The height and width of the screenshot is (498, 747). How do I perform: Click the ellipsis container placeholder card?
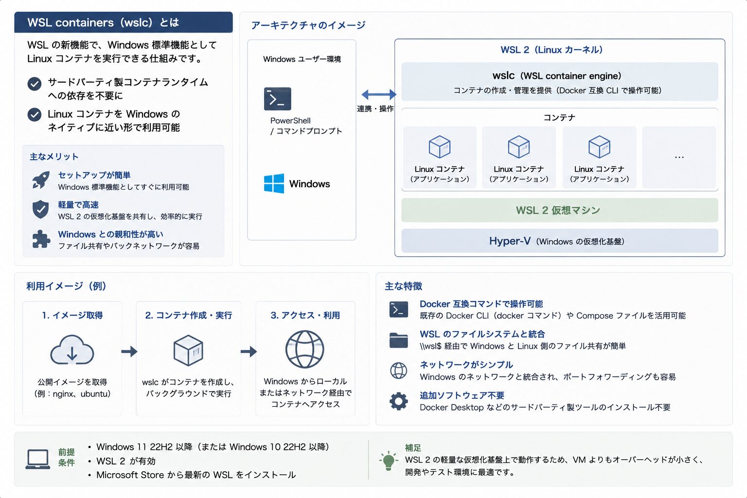[x=679, y=157]
